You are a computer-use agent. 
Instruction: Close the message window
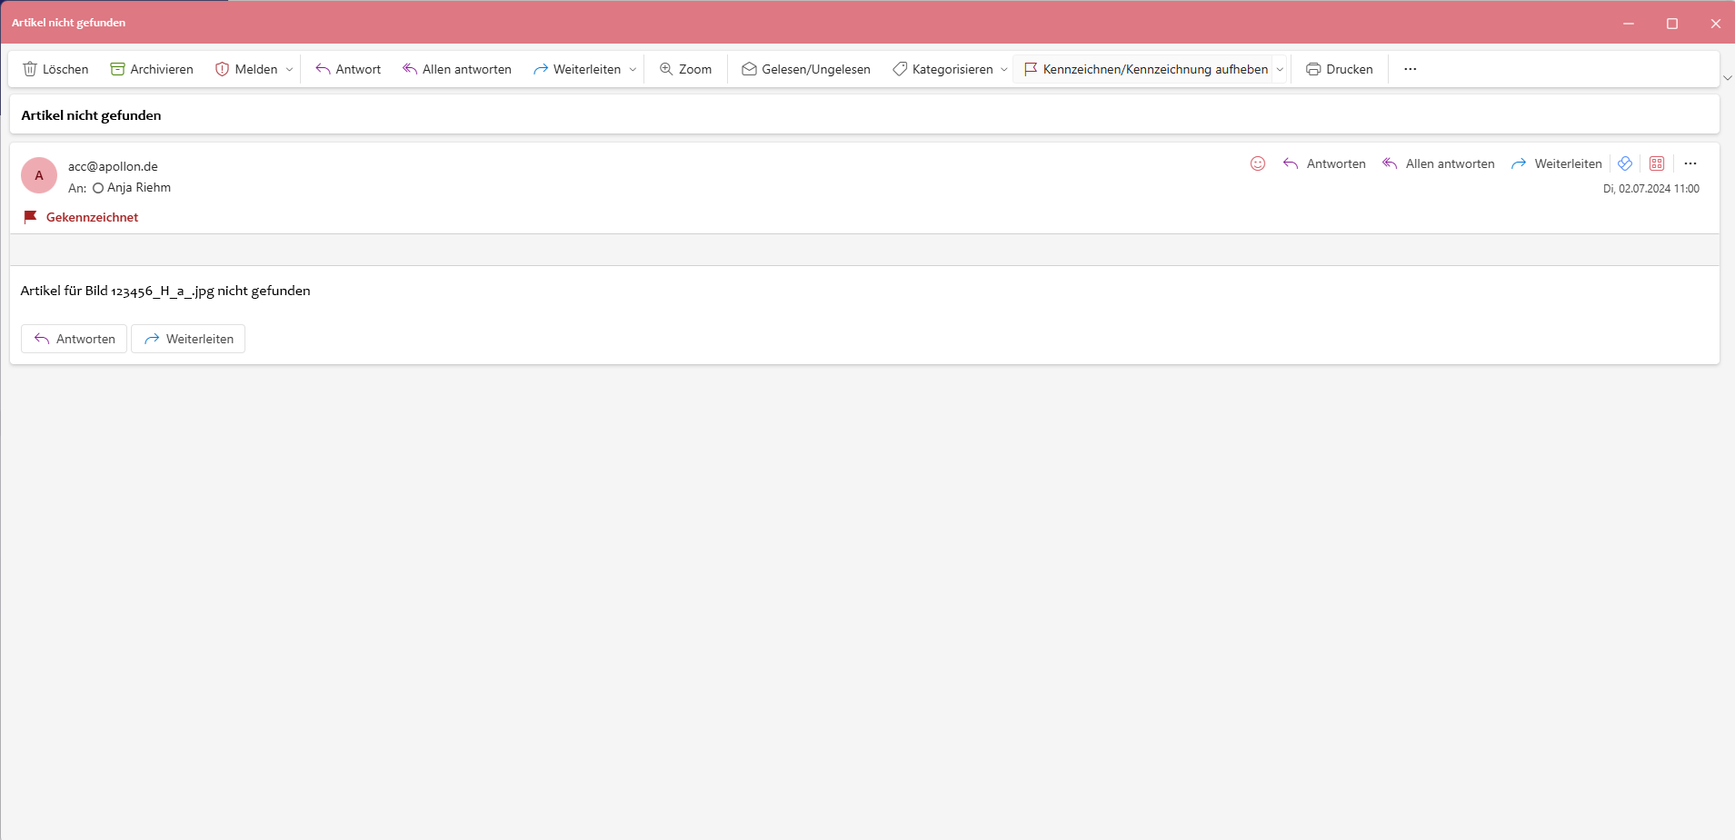point(1715,23)
